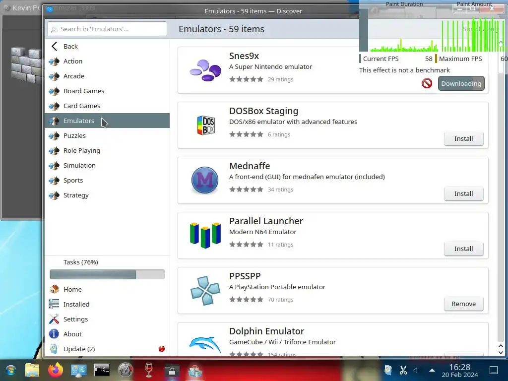Launch Firefox from the taskbar
Viewport: 508px width, 381px height.
pyautogui.click(x=56, y=370)
